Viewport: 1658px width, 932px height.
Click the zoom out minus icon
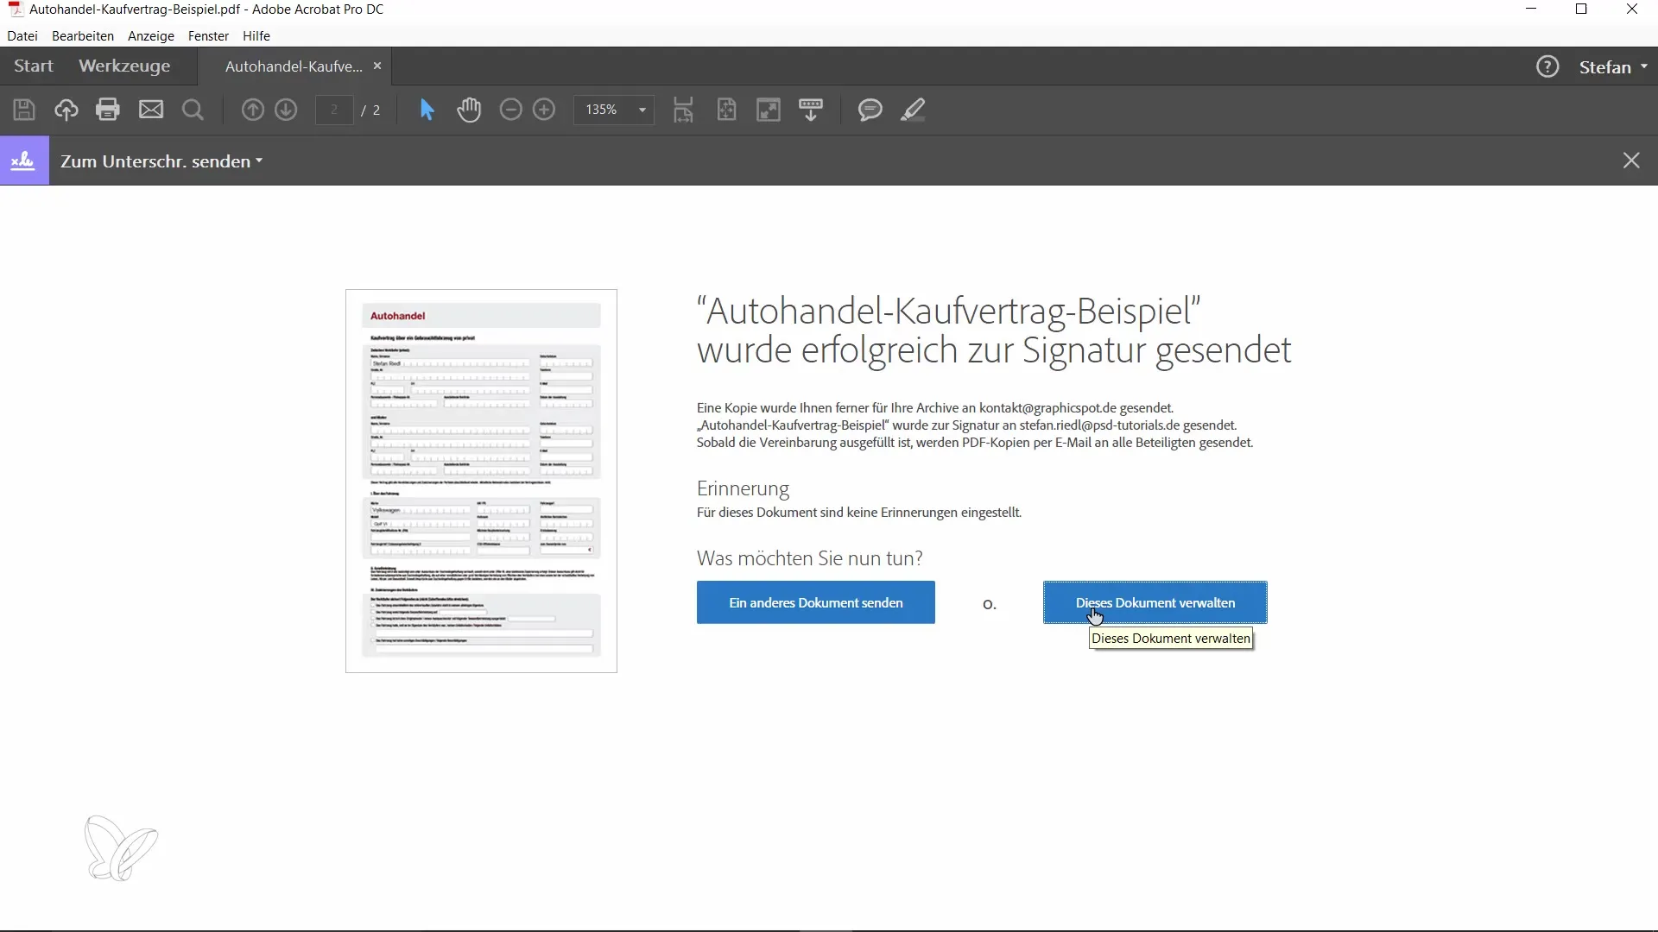[x=510, y=110]
